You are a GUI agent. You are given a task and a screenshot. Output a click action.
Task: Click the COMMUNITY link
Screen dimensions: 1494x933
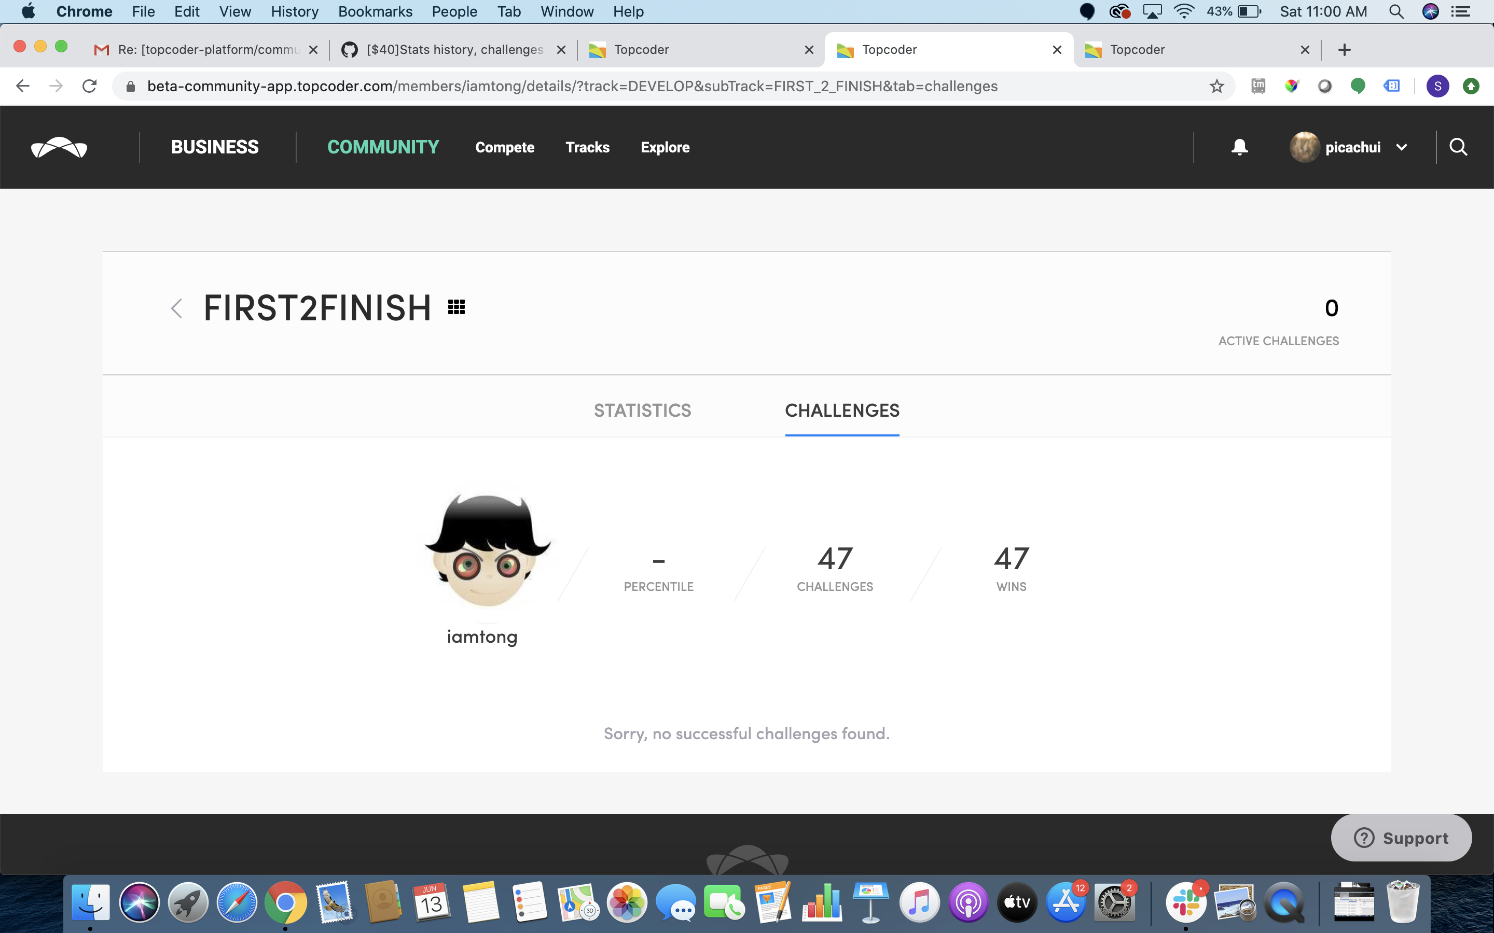383,148
